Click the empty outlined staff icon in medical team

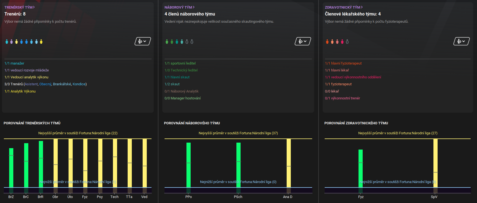(x=347, y=42)
